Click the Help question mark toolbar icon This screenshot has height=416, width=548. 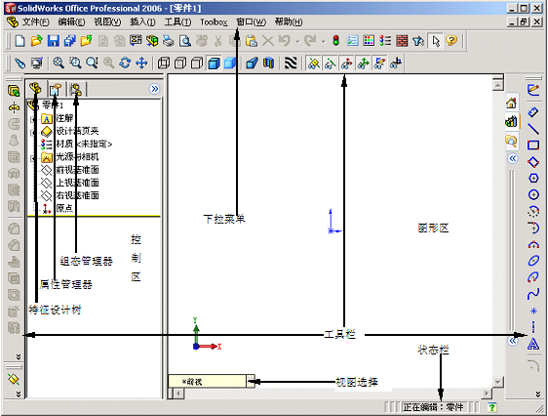(x=451, y=41)
